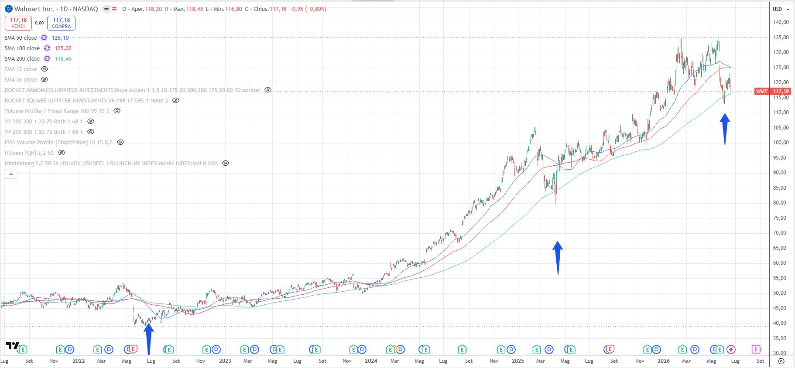Open the dividend marker near December 2021

coord(70,349)
